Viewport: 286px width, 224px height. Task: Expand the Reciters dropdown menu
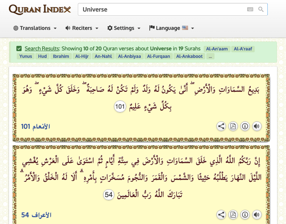[x=82, y=28]
